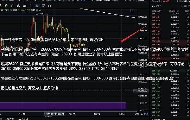The height and width of the screenshot is (120, 190).
Task: Click the 9月 22 date axis label
Action: [x=72, y=114]
